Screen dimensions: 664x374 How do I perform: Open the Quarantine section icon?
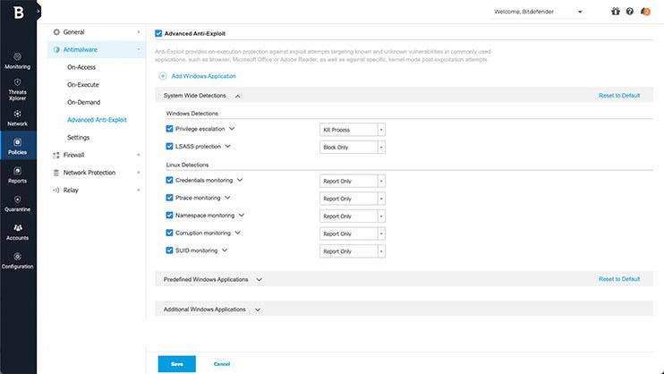point(18,200)
